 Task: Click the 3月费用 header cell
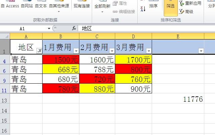pyautogui.click(x=133, y=47)
